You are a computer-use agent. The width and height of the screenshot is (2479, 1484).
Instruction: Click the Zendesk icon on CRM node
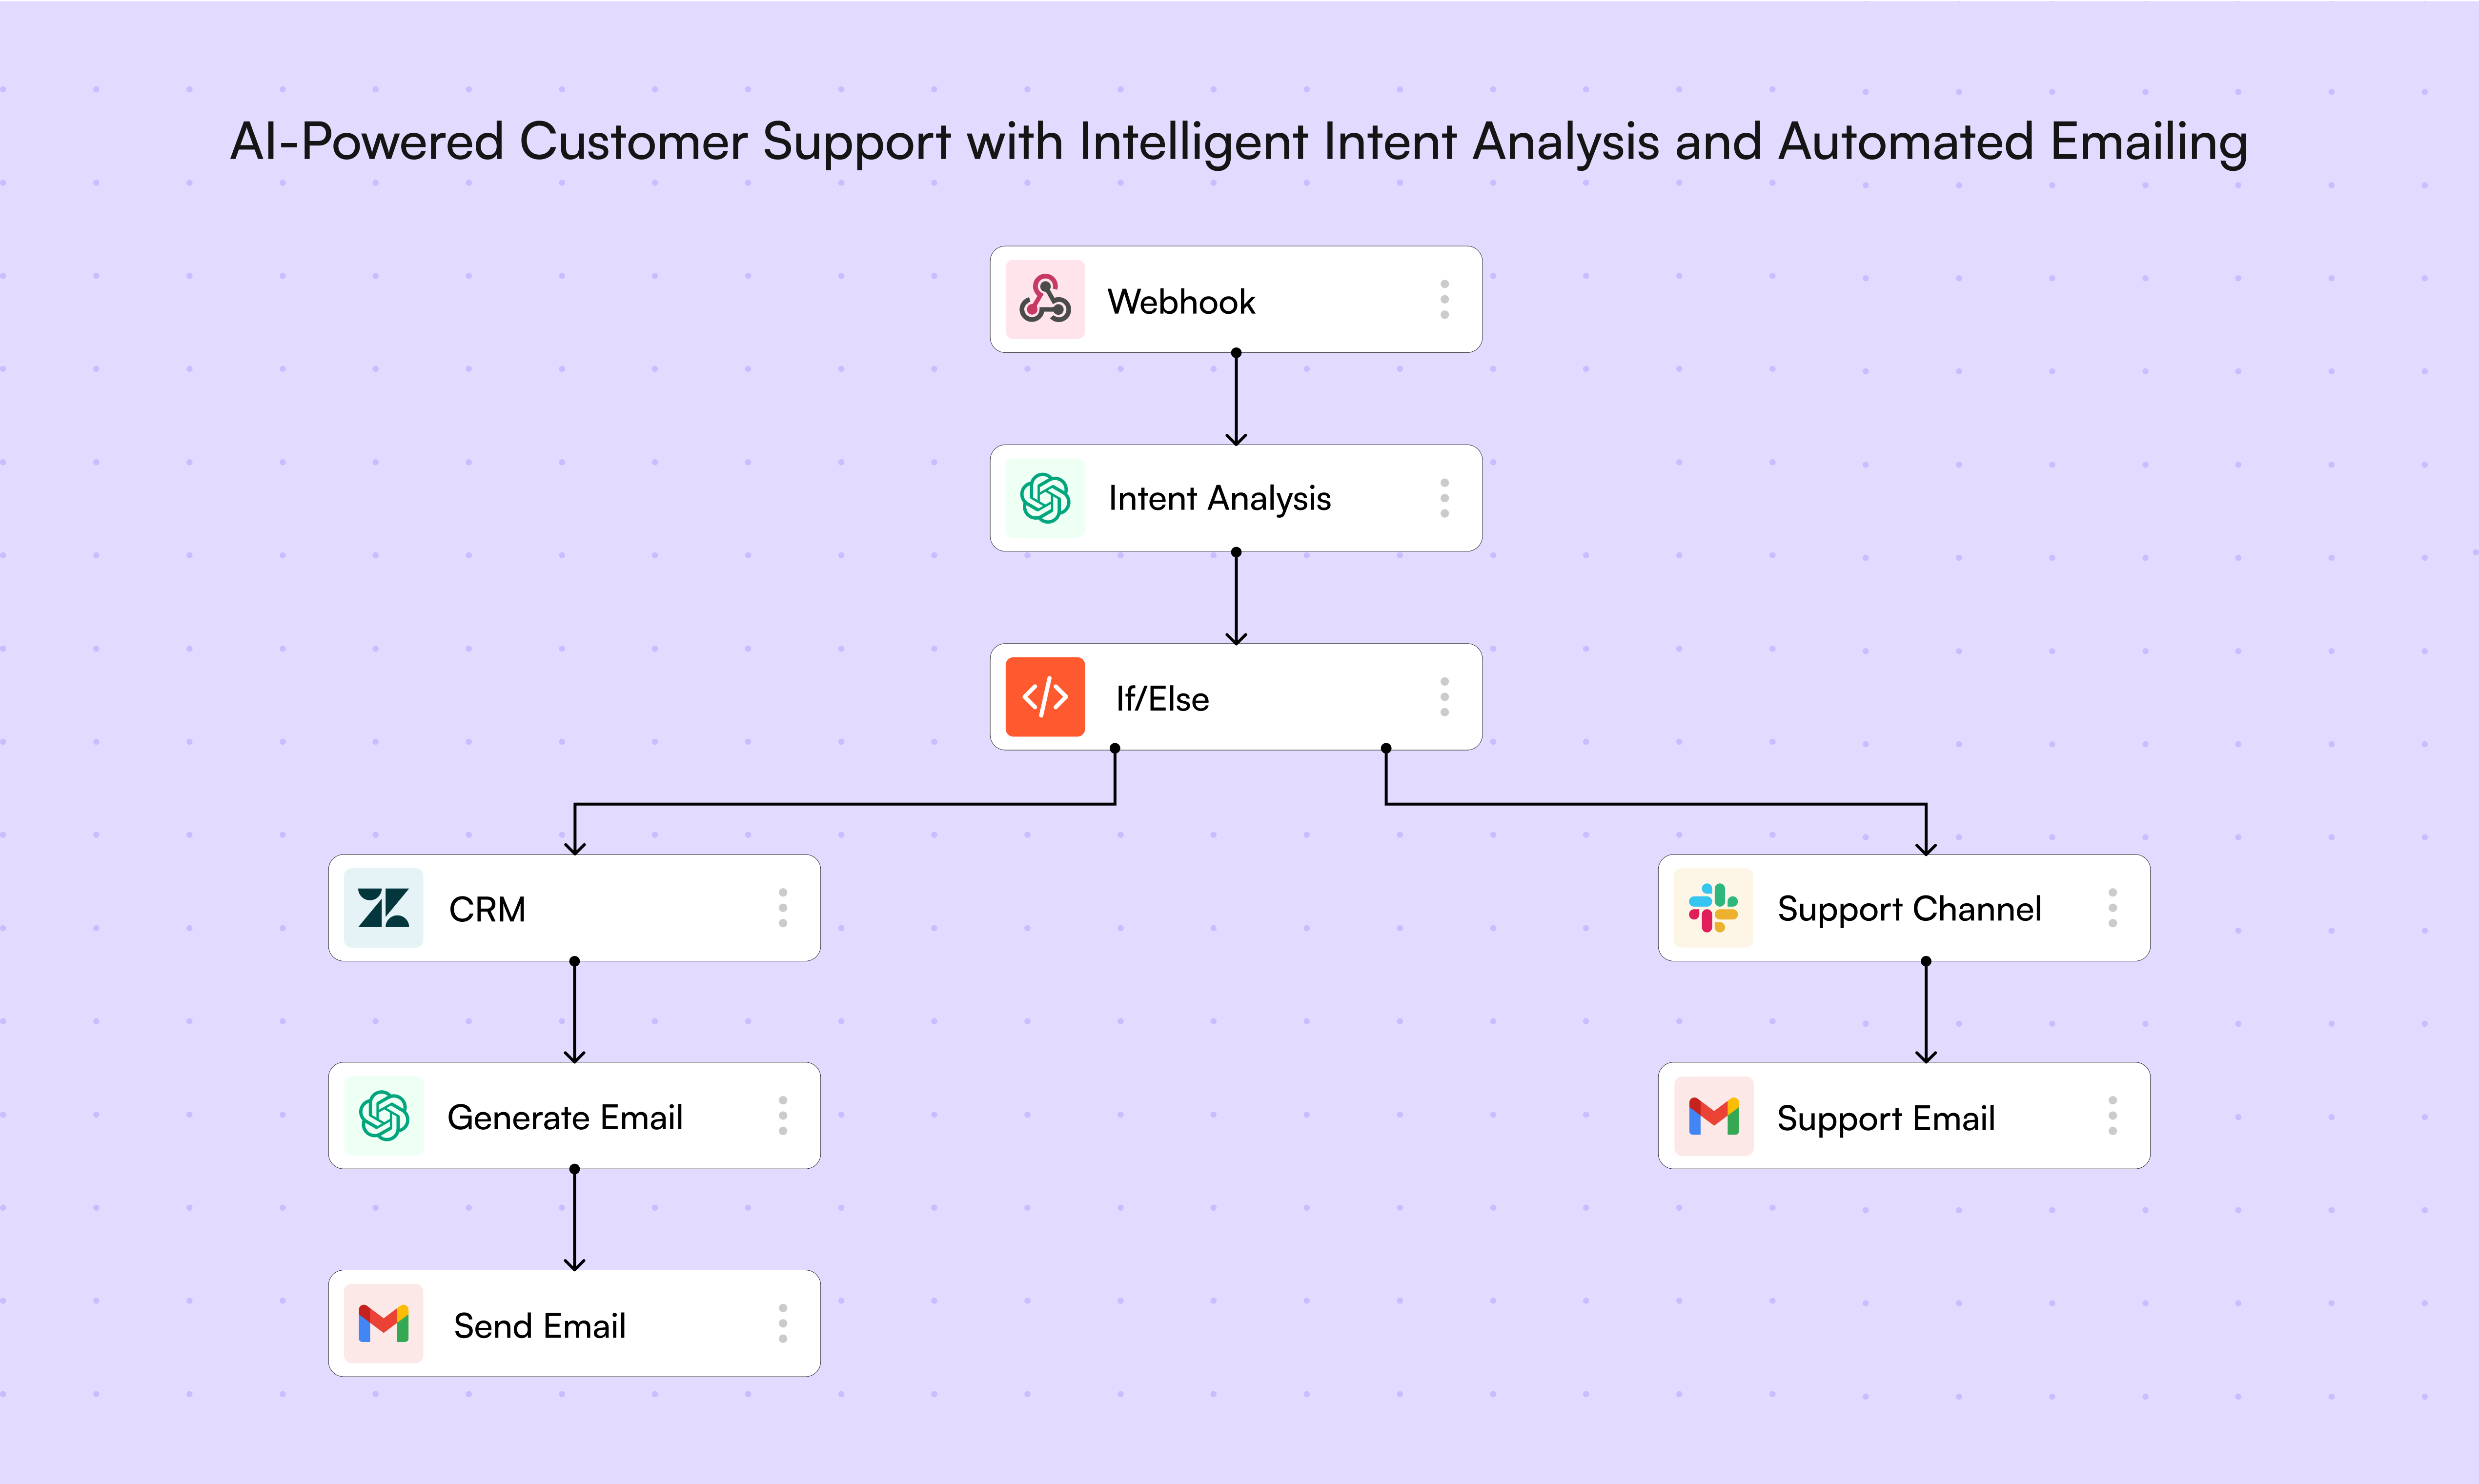[383, 908]
